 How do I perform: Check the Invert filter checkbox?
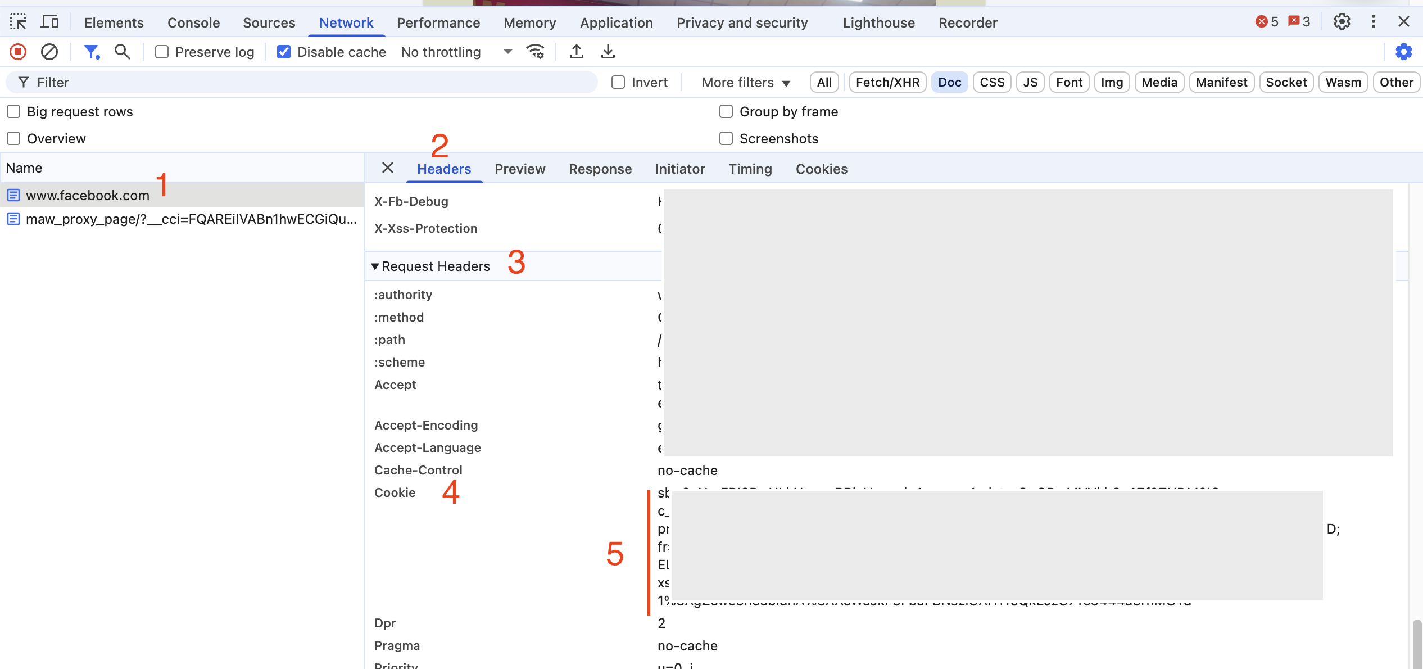(618, 82)
